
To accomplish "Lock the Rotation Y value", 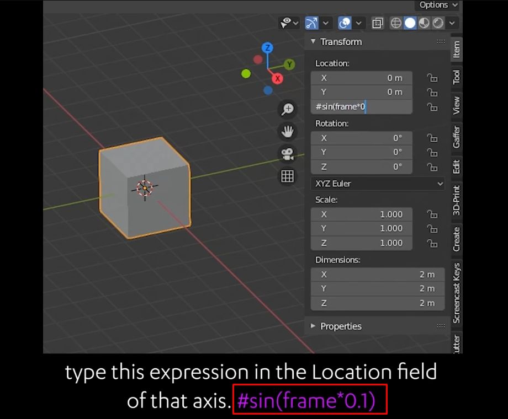I will pyautogui.click(x=432, y=152).
